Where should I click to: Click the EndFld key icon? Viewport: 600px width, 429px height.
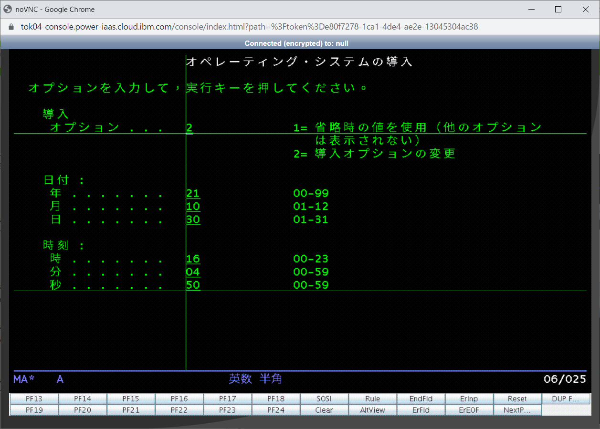[420, 398]
